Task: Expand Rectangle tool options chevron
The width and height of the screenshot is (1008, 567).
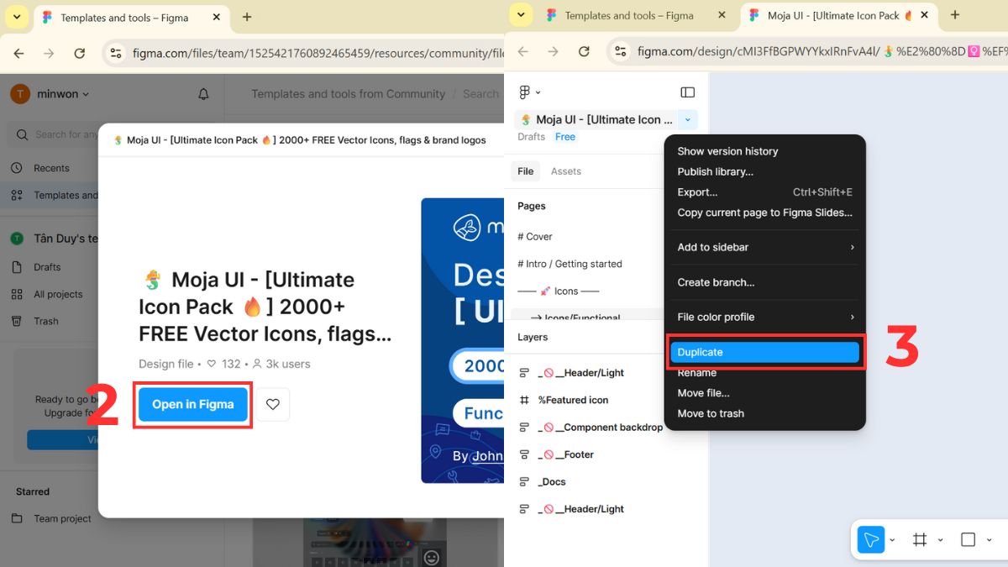Action: click(x=989, y=540)
